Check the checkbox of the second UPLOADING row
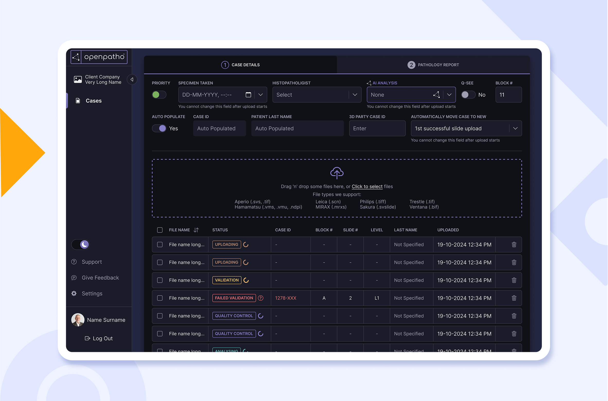The width and height of the screenshot is (608, 401). [x=160, y=262]
